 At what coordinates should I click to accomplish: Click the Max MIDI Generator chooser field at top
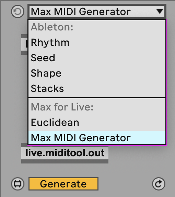coord(97,11)
